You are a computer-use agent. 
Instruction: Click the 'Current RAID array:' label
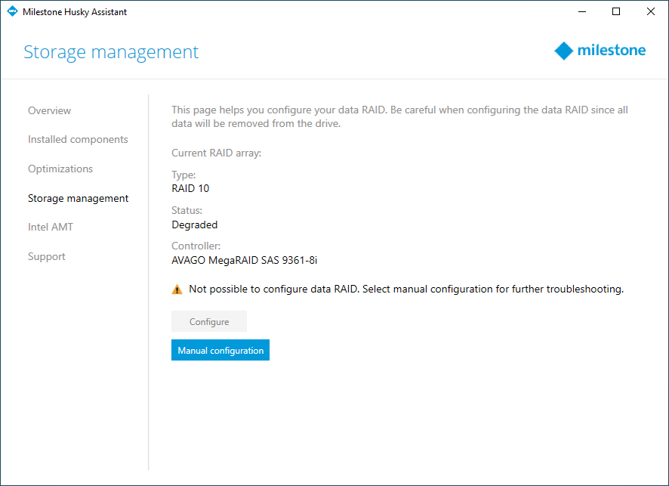pos(216,153)
